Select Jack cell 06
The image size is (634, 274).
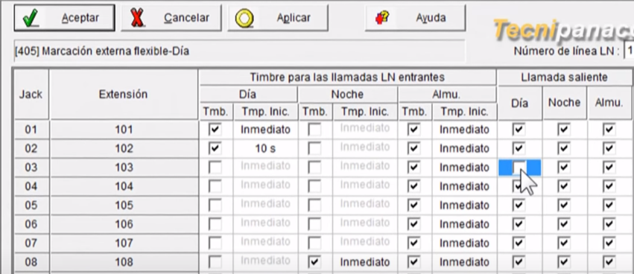pos(31,224)
